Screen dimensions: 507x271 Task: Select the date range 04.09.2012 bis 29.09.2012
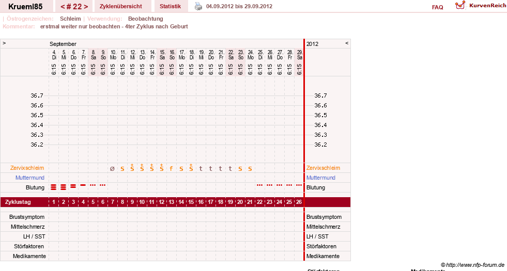(x=239, y=7)
